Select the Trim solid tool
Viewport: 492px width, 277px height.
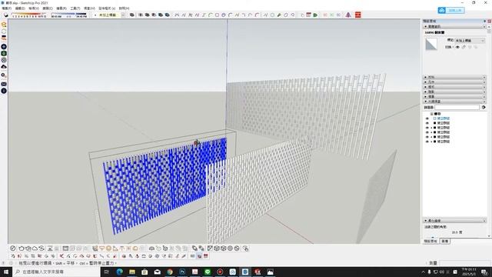pyautogui.click(x=161, y=15)
